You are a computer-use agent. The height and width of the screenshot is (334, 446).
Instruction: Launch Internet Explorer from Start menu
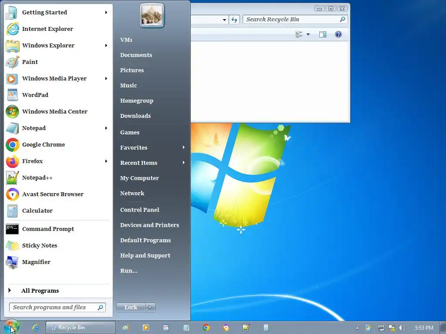(x=58, y=29)
